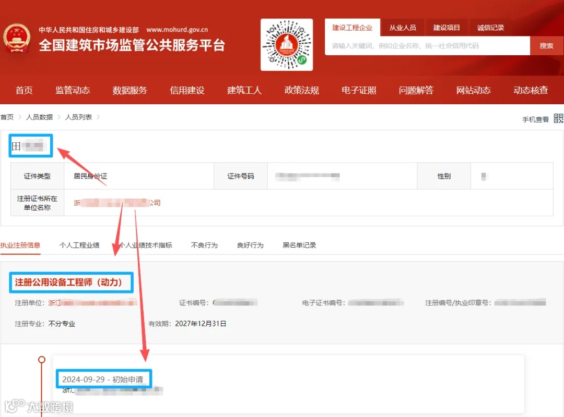Switch to 执业注册信息 tab
Image resolution: width=564 pixels, height=417 pixels.
(20, 246)
